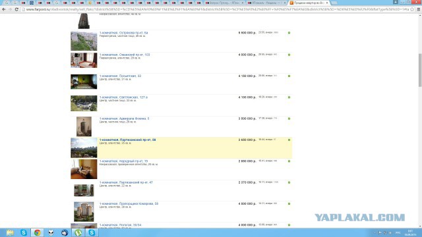422x237 pixels.
Task: Switch to the 'Вопрос Путину' tab
Action: (224, 3)
